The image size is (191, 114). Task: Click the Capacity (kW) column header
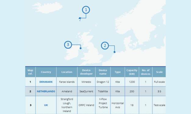point(132,72)
